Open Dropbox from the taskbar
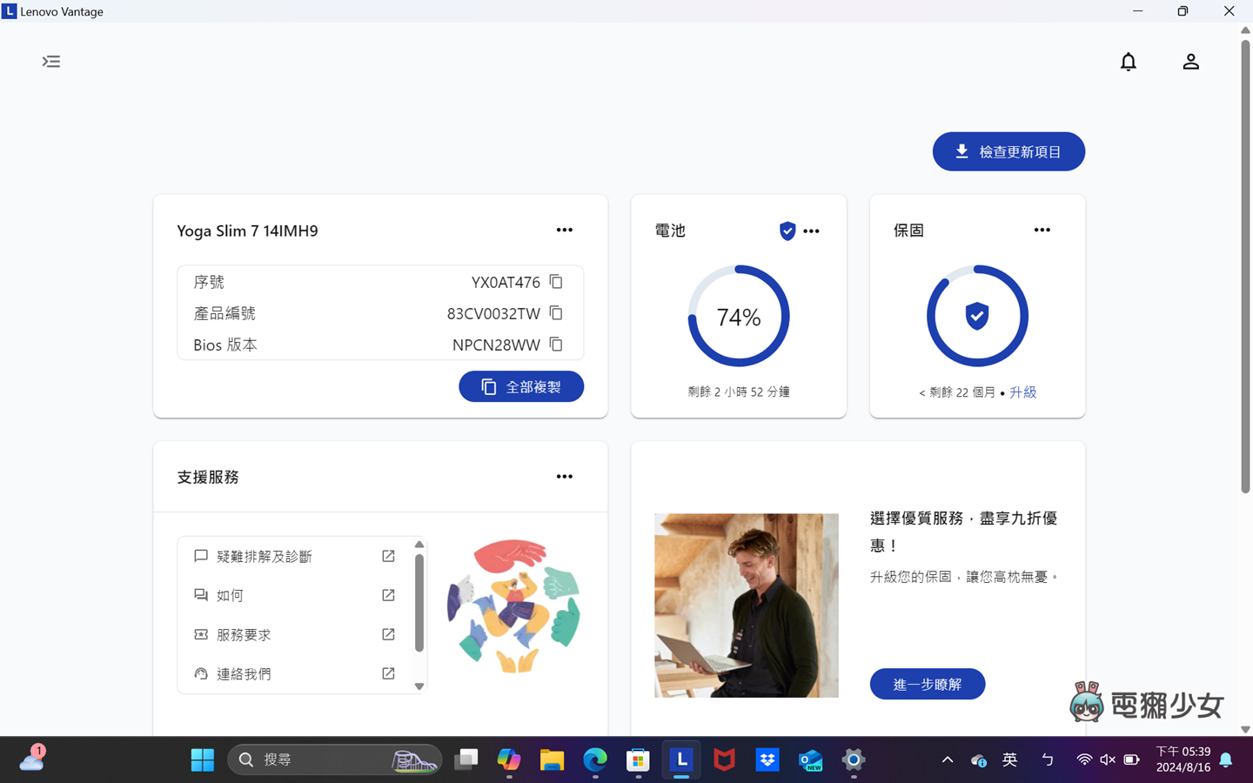The height and width of the screenshot is (783, 1253). coord(767,760)
